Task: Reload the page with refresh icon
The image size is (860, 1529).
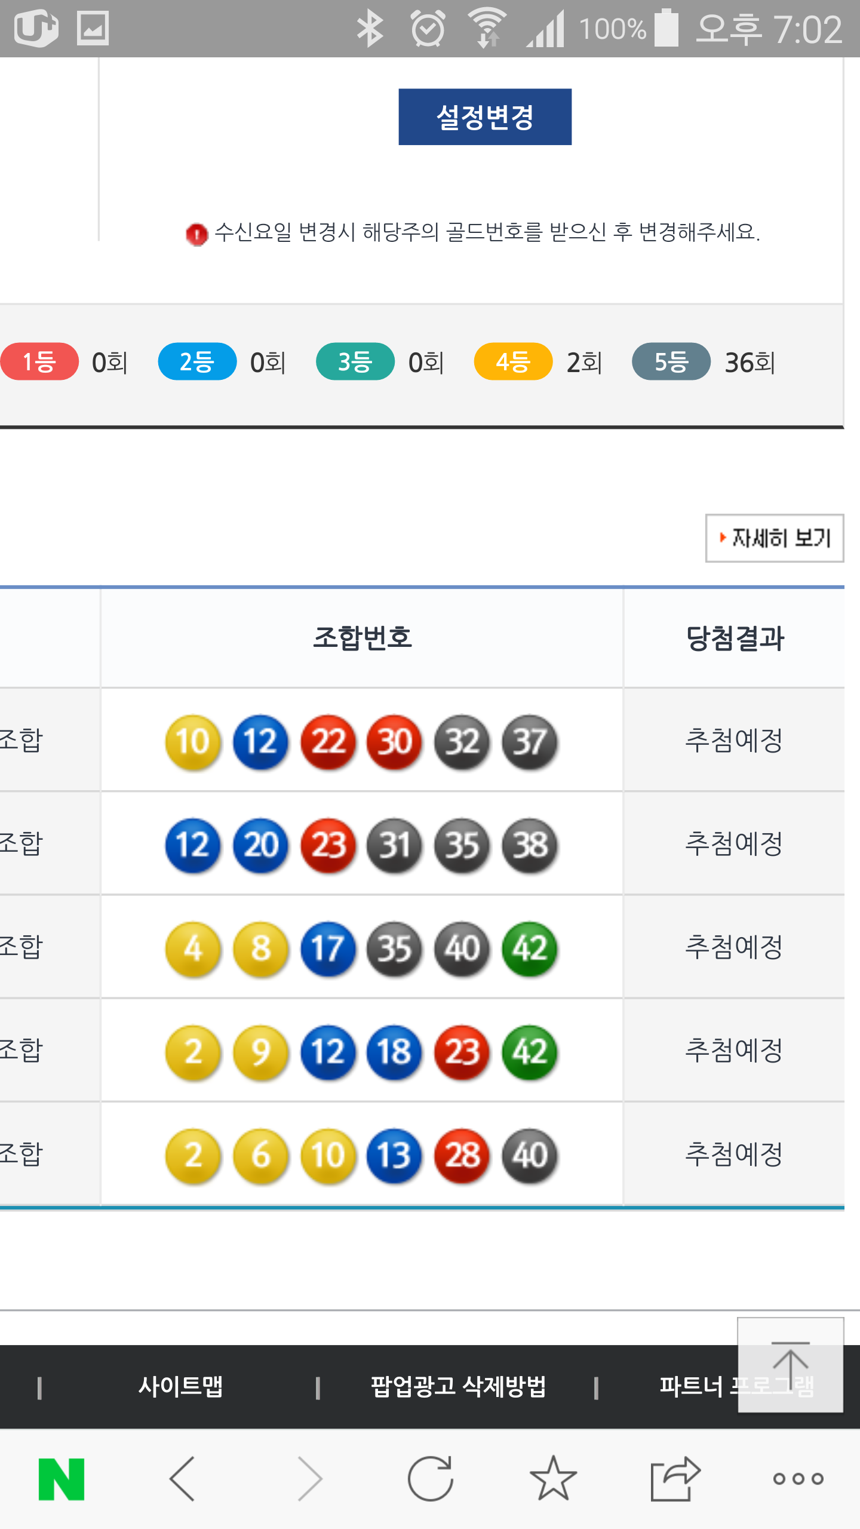Action: pos(431,1479)
